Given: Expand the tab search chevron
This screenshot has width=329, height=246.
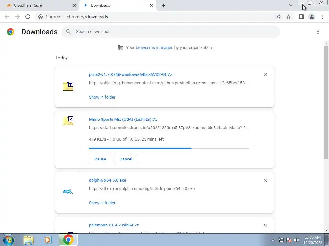Looking at the screenshot, I should 290,5.
